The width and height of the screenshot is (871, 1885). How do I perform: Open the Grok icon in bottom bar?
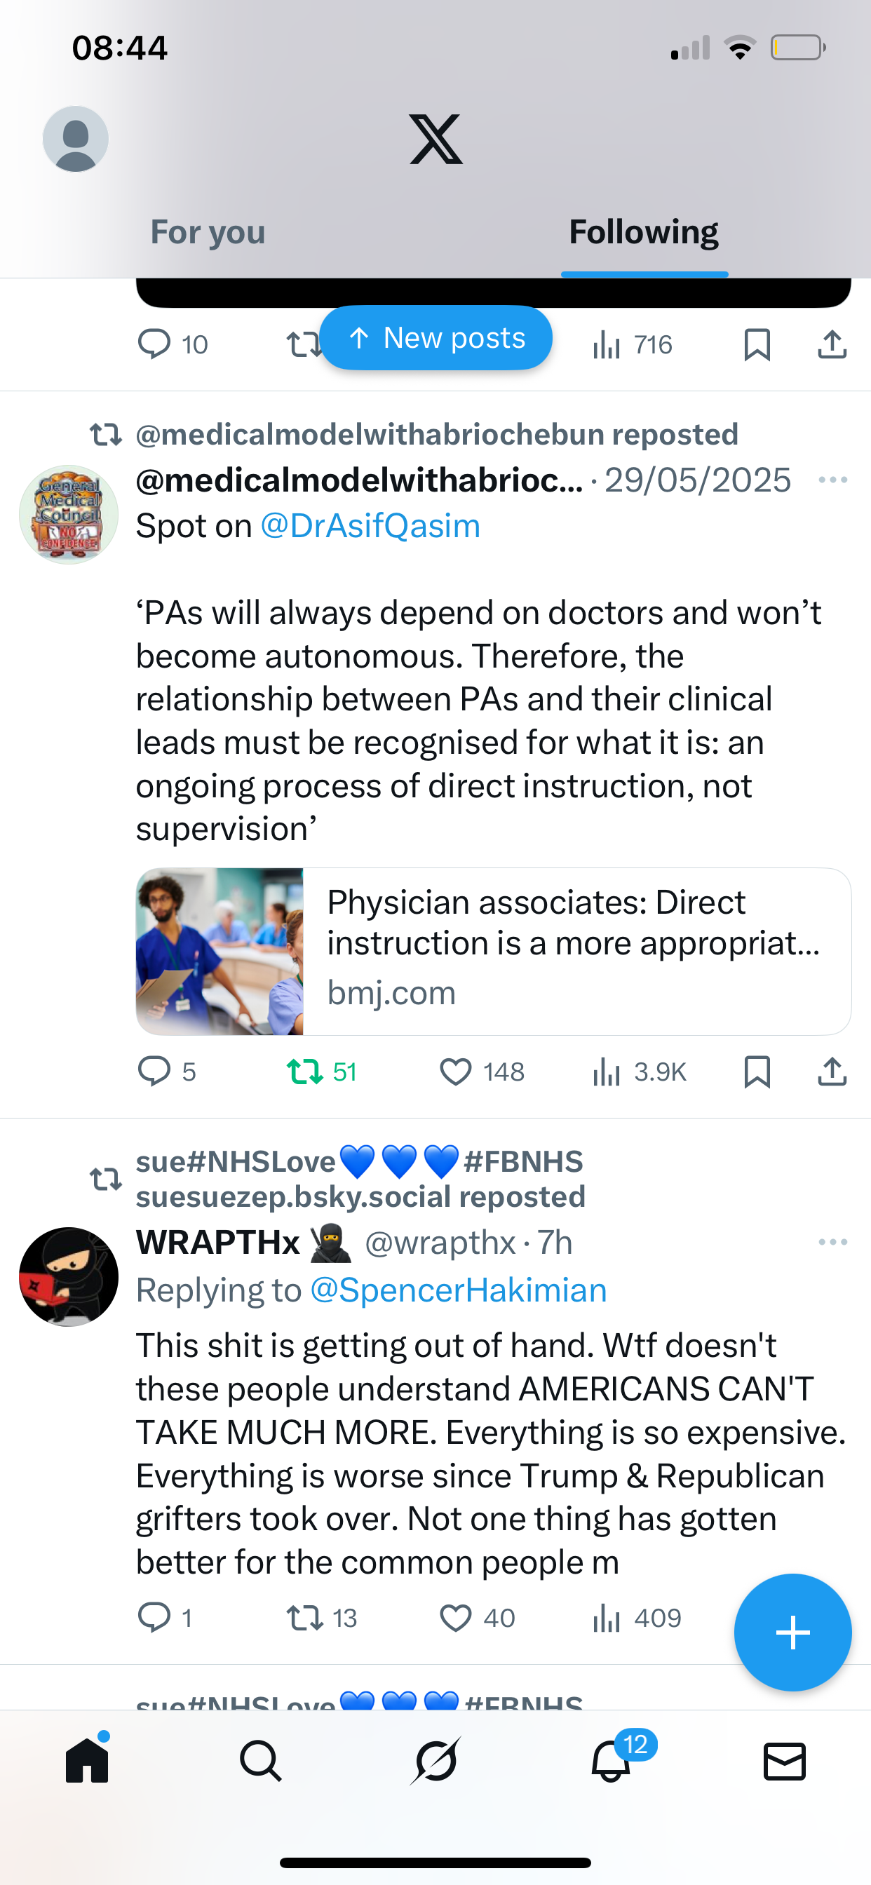coord(435,1761)
